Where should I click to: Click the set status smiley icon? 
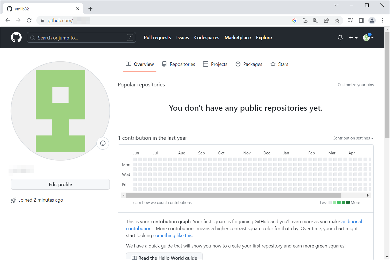click(103, 143)
